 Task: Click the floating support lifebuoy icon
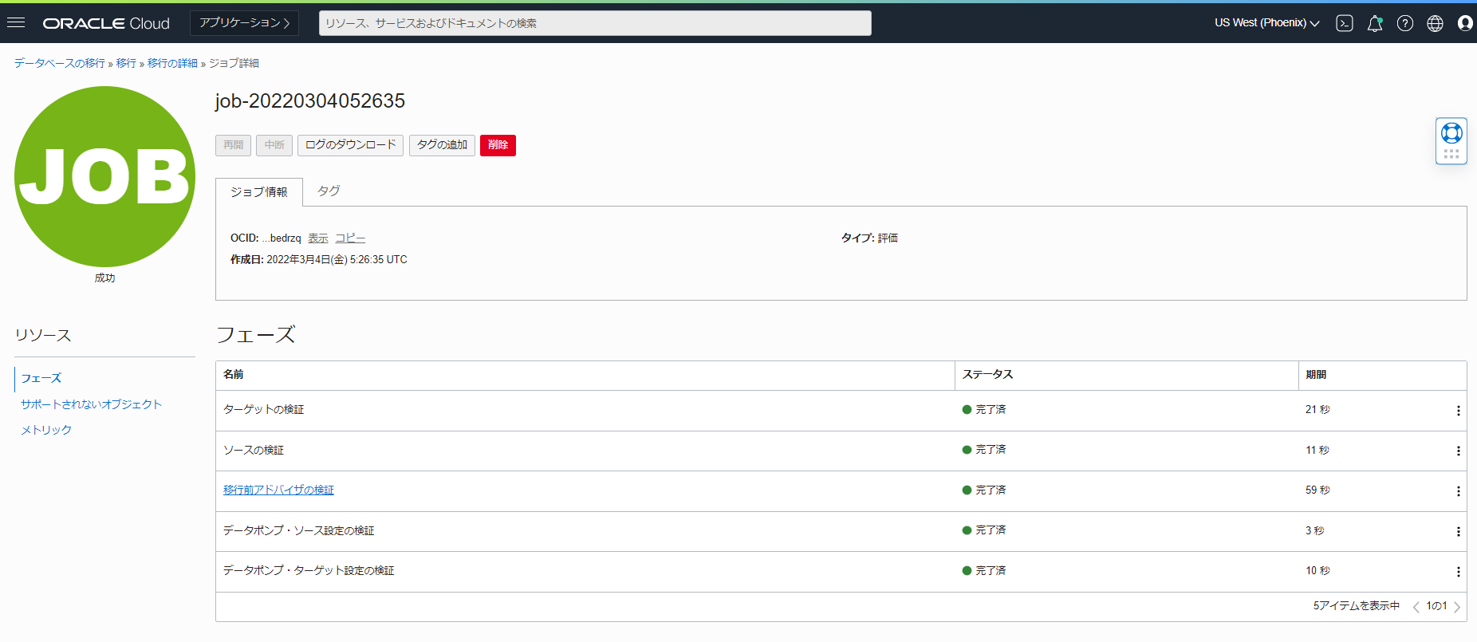[x=1451, y=133]
